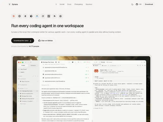This screenshot has height=122, width=163.
Task: Select the blue peak-shaped agent icon
Action: (x=37, y=16)
